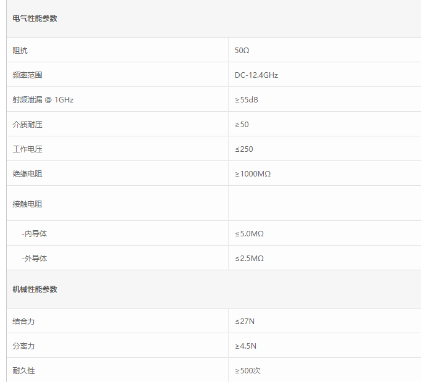Click the 绝缘电阻 row label
This screenshot has height=382, width=421.
[x=27, y=174]
